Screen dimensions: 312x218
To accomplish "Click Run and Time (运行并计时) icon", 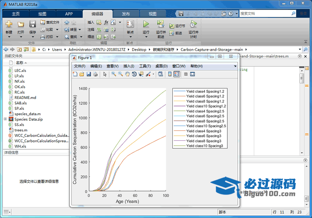I will (x=193, y=24).
